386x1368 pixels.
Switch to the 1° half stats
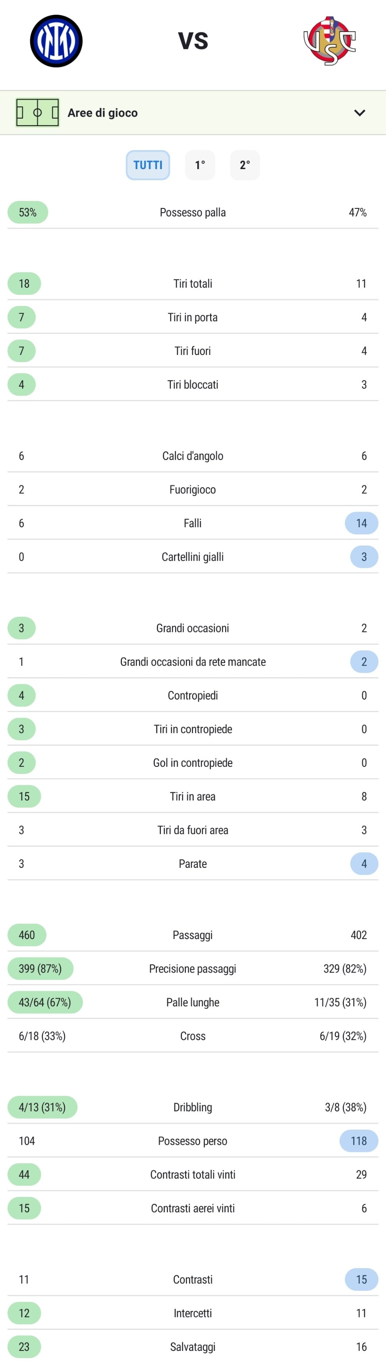tap(200, 165)
